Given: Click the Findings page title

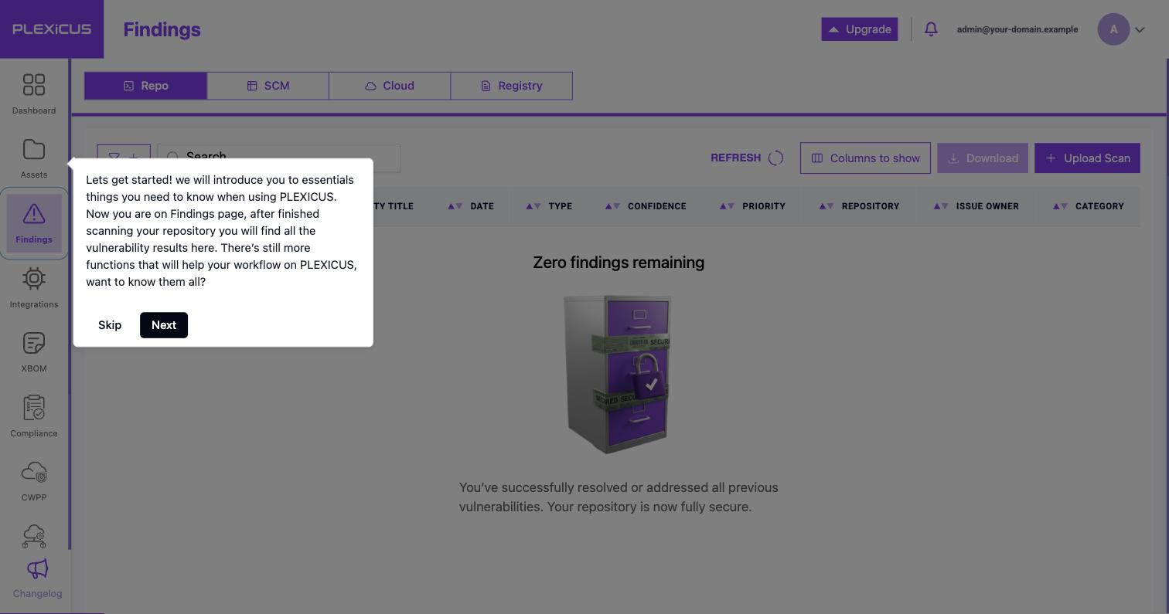Looking at the screenshot, I should [162, 29].
